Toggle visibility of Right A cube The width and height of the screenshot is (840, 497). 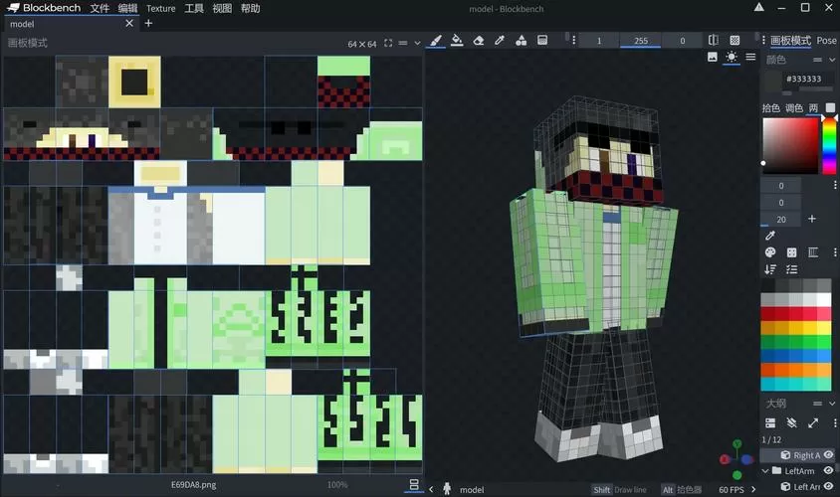click(829, 454)
